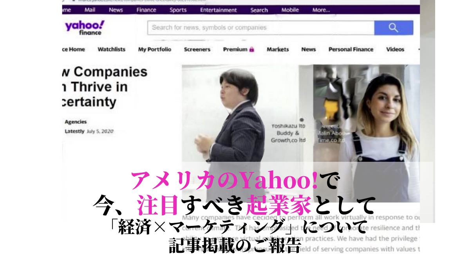Switch to the Finance tab
The image size is (470, 254).
146,10
